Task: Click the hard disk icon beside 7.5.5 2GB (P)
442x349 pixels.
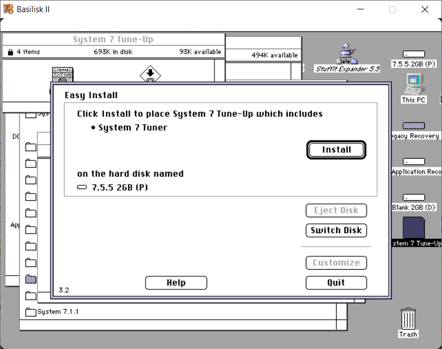Action: point(82,187)
